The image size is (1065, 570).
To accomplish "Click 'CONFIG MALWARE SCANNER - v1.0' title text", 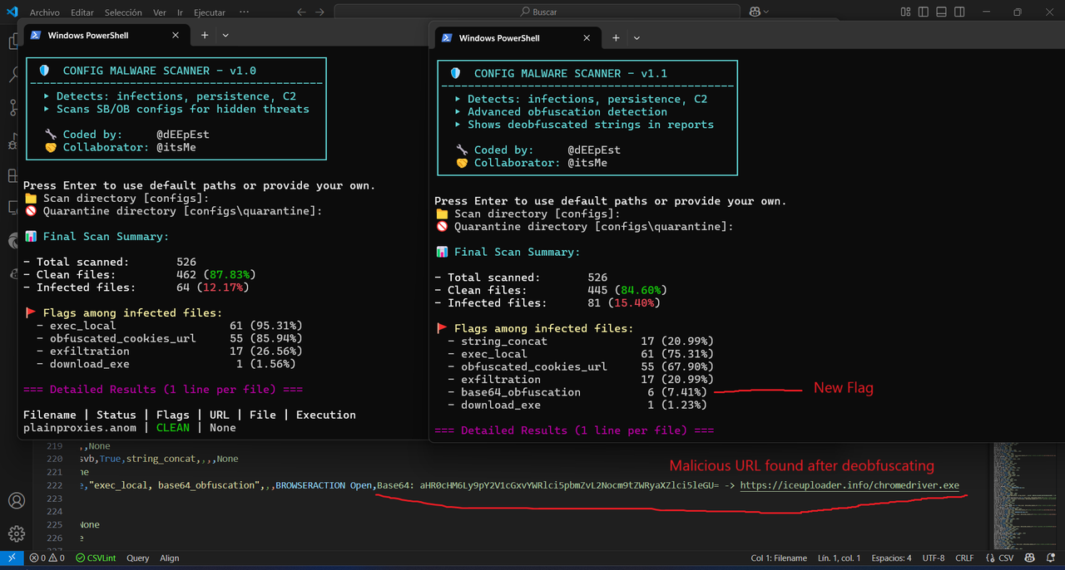I will click(x=159, y=71).
